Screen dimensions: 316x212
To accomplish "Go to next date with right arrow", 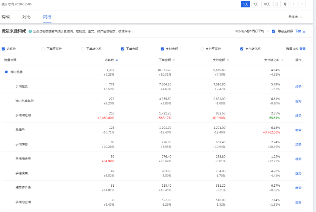I will coord(302,4).
